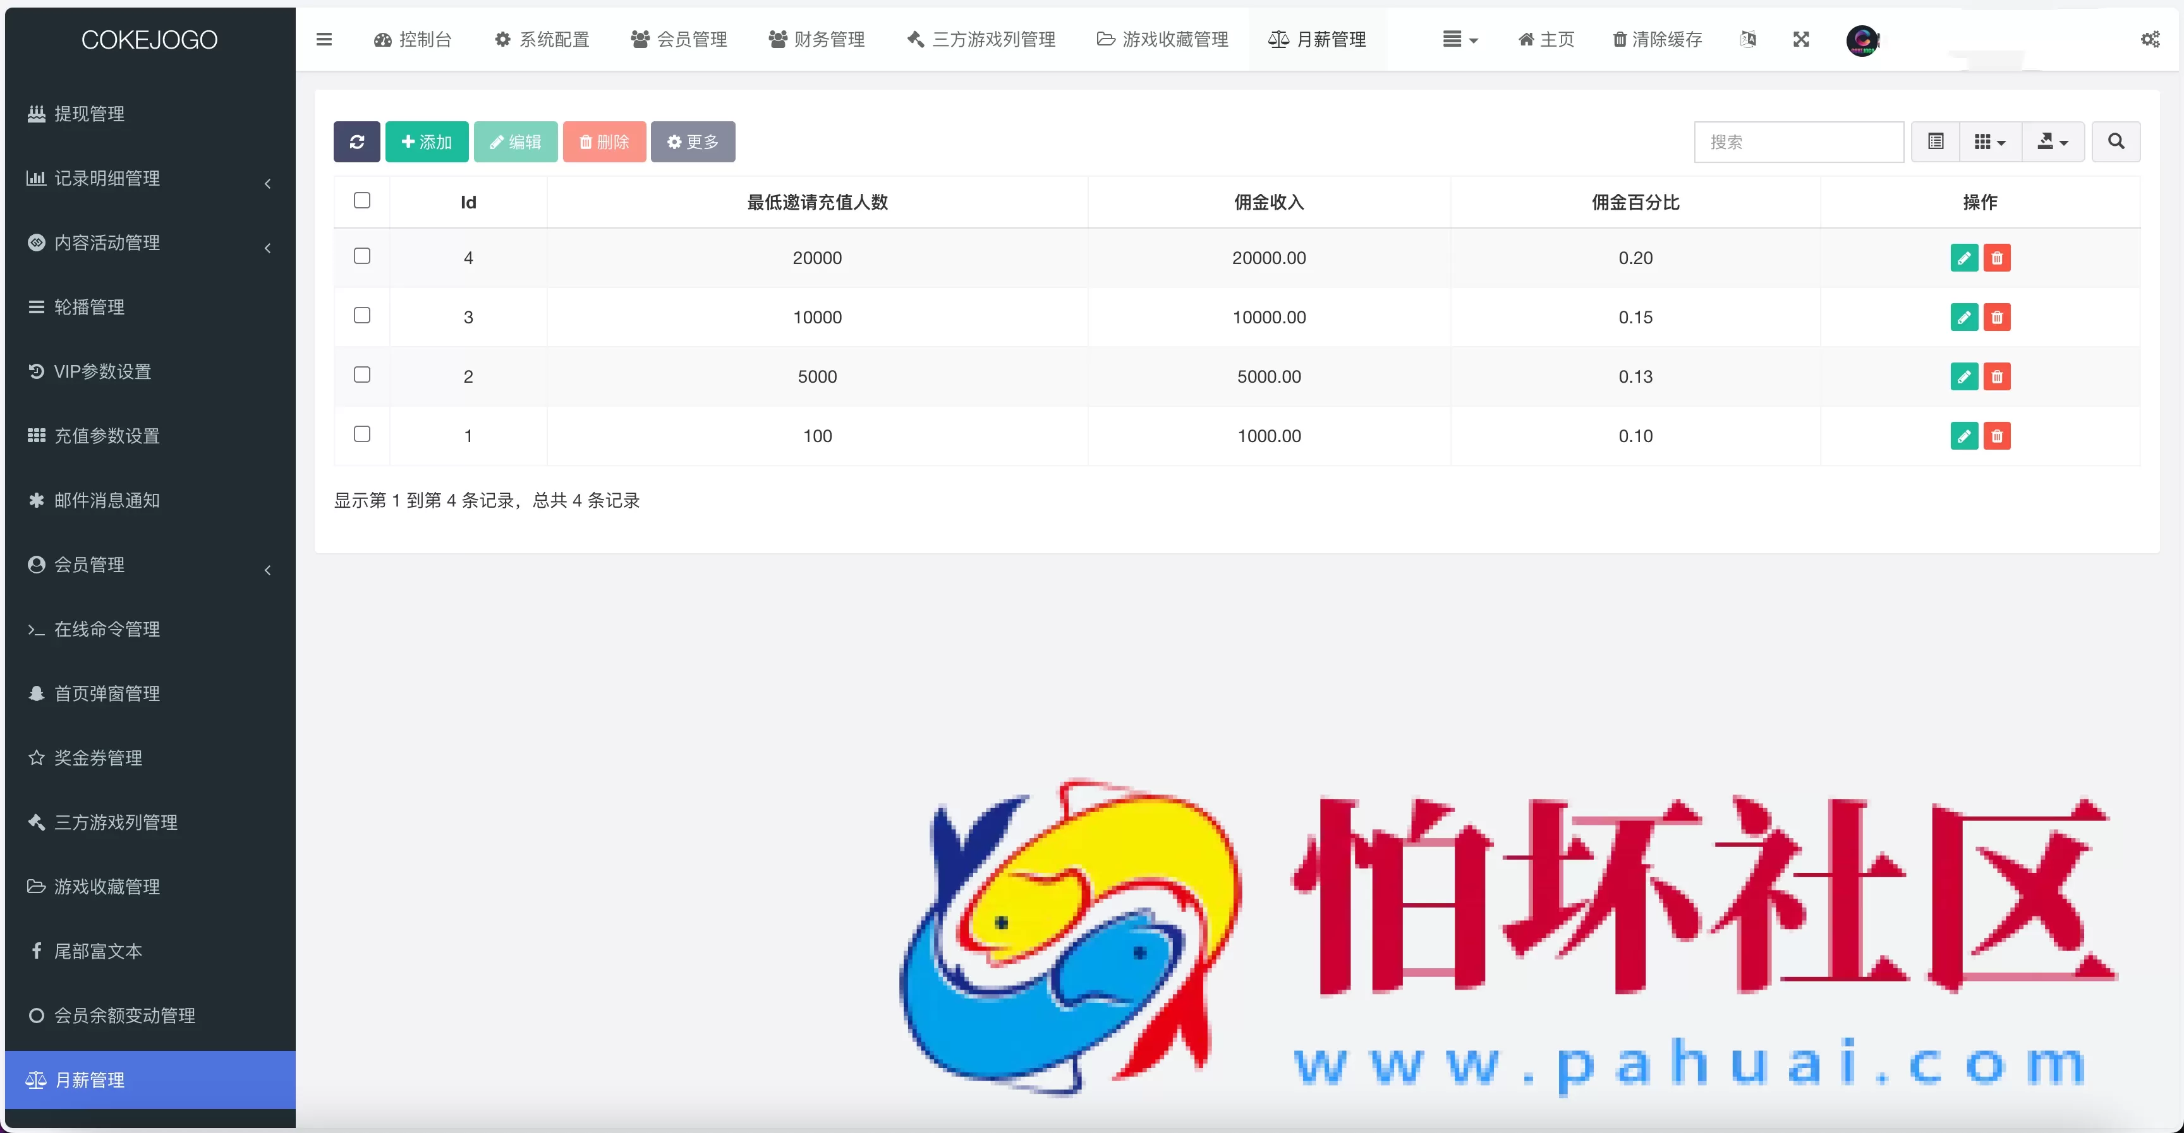The width and height of the screenshot is (2184, 1133).
Task: Select all rows via header checkbox
Action: [x=362, y=200]
